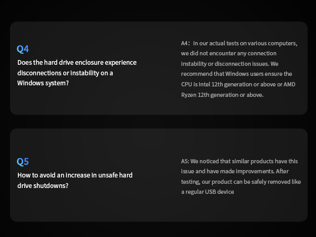Select "Ryzen 12th generation or above." line

222,95
